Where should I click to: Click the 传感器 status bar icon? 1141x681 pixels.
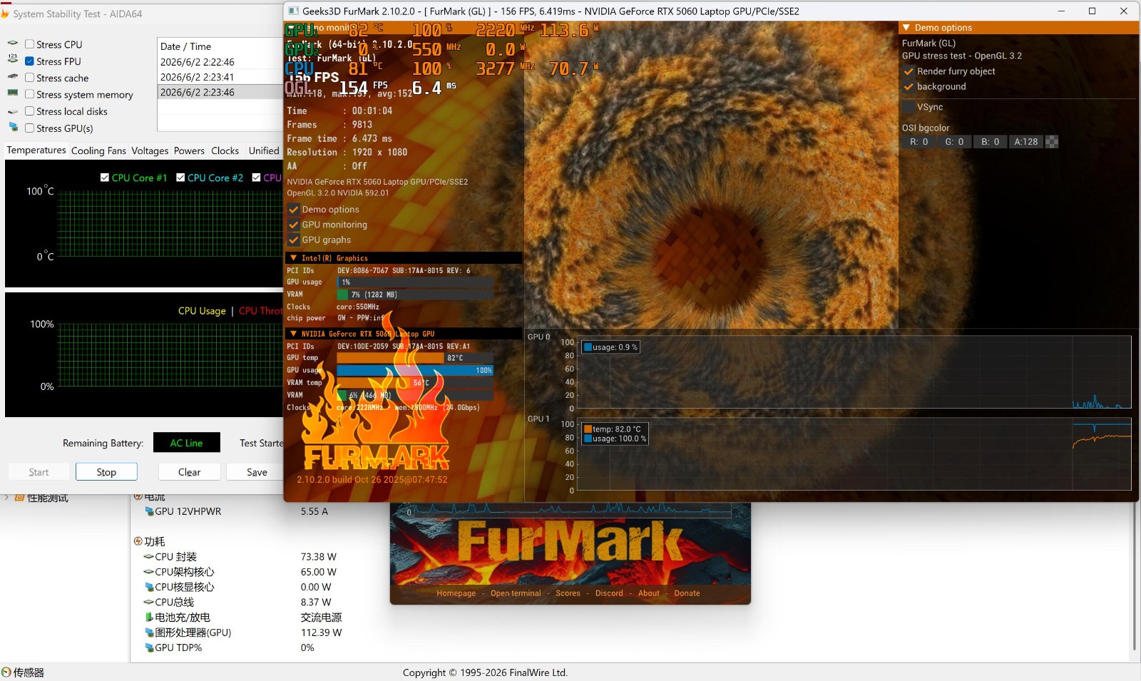tap(6, 672)
